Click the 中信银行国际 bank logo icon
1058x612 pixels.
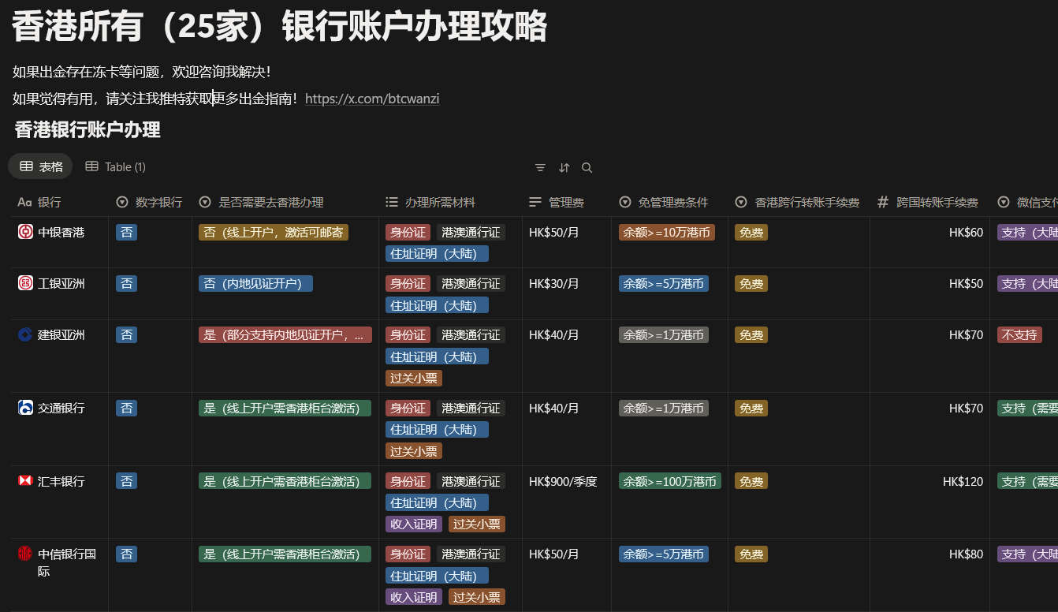(x=25, y=554)
